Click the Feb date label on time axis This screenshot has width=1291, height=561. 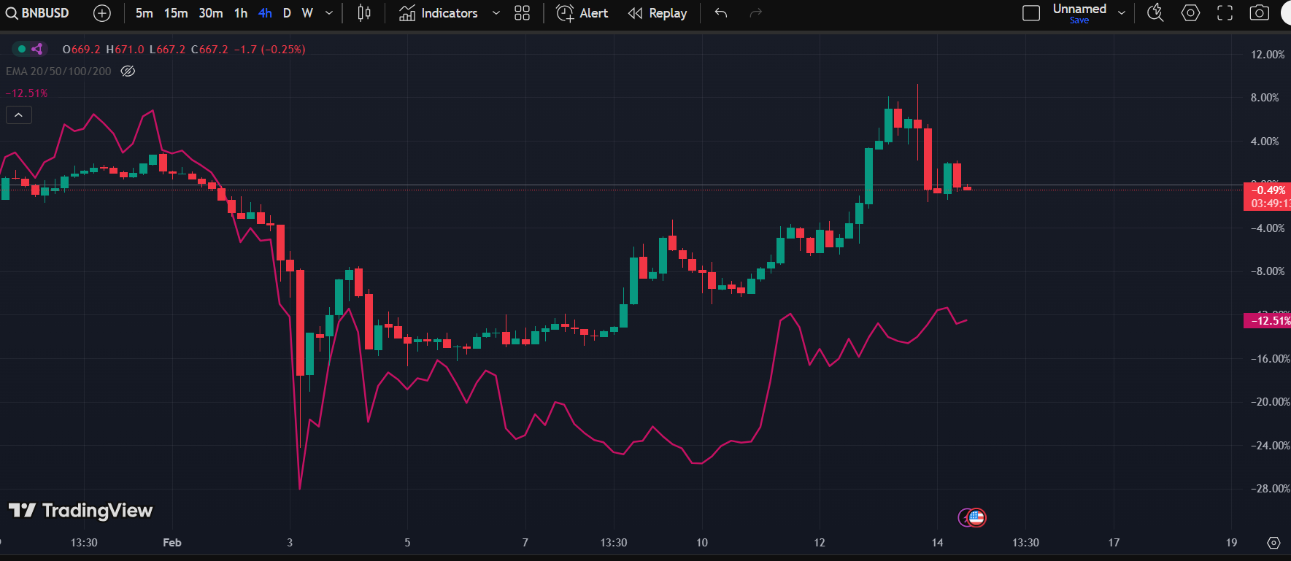coord(172,542)
